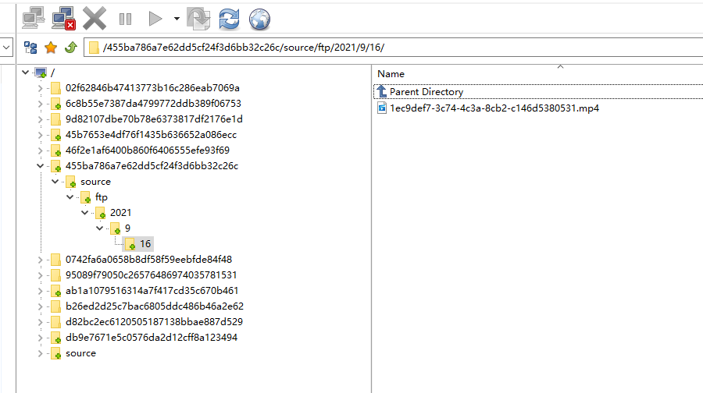Select folder db9e7671e5c0576da2d12cff8a123494

(x=152, y=338)
